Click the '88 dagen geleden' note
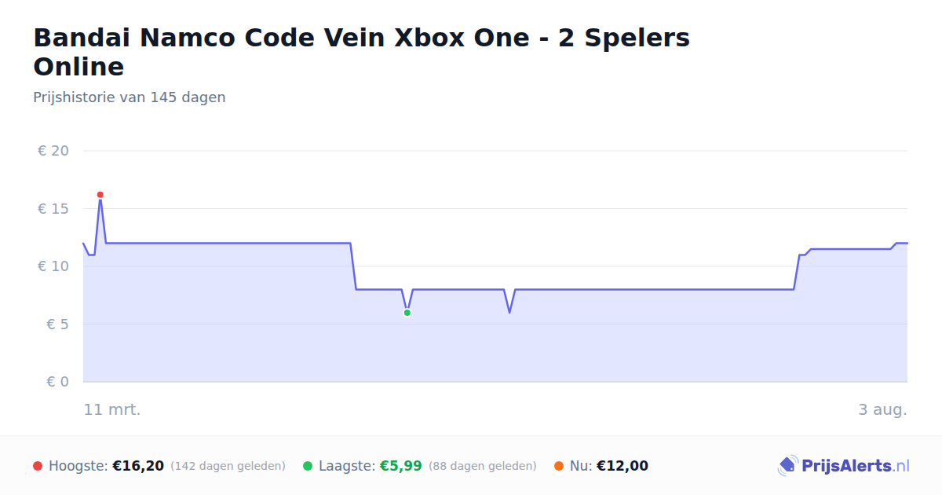The image size is (942, 495). click(x=483, y=466)
